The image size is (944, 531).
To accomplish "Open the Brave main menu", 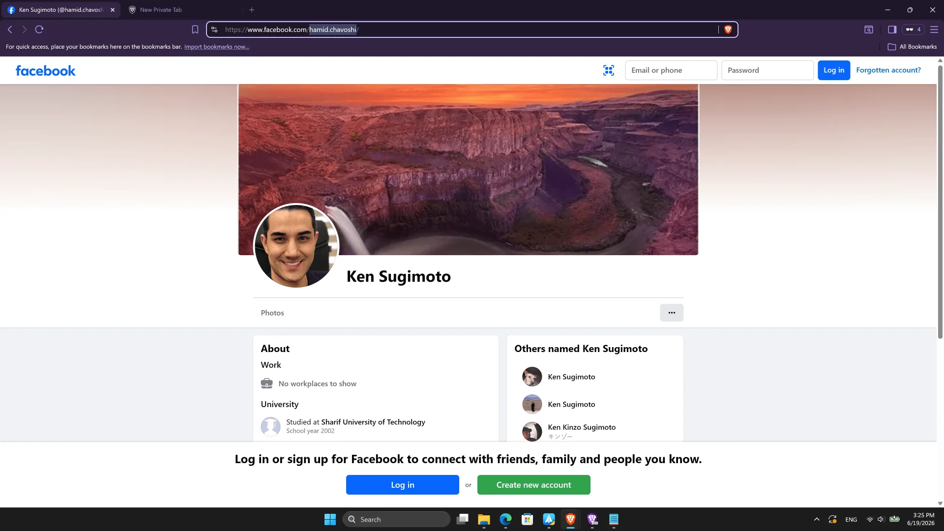I will (x=934, y=29).
